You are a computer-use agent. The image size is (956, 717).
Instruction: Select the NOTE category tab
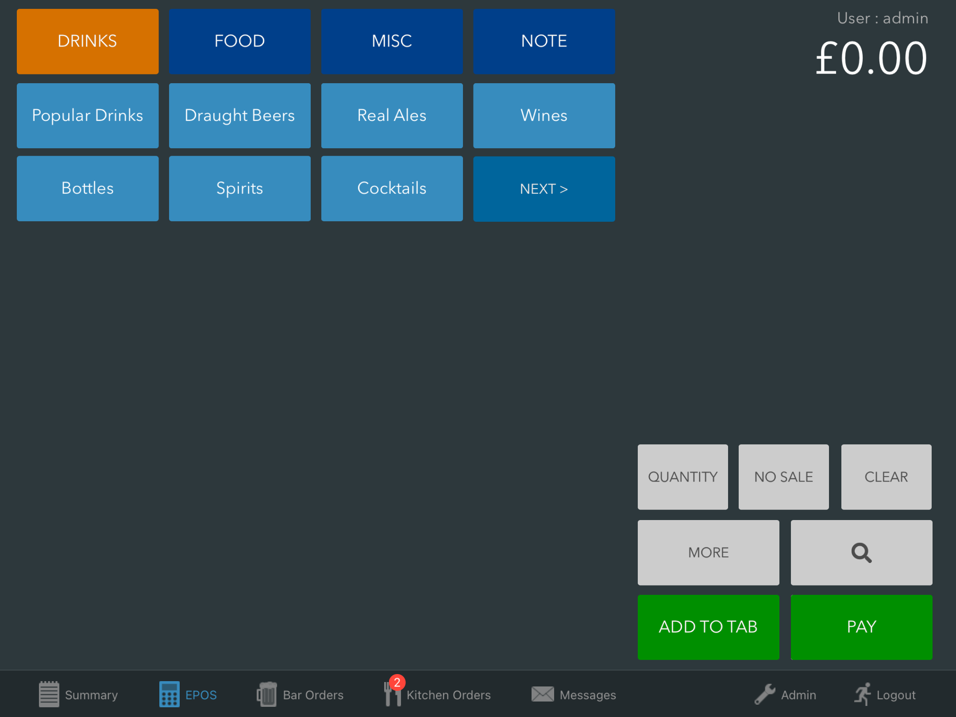[544, 41]
